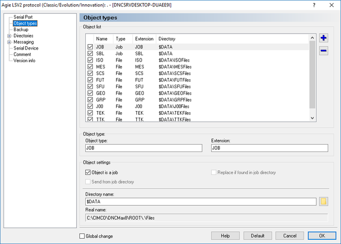
Task: Select the $DATA\GEOFiles directory cell
Action: [x=175, y=93]
